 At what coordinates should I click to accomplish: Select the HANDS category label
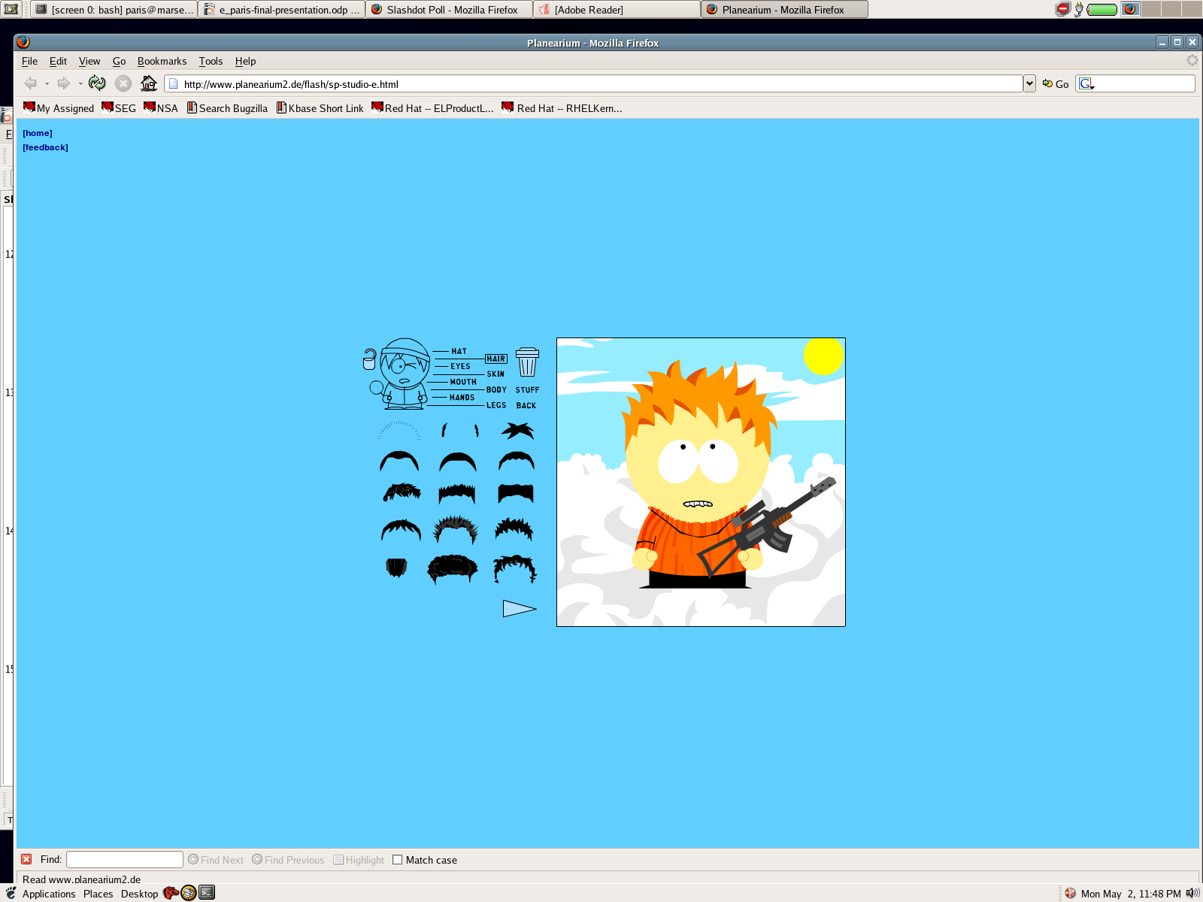[x=462, y=397]
